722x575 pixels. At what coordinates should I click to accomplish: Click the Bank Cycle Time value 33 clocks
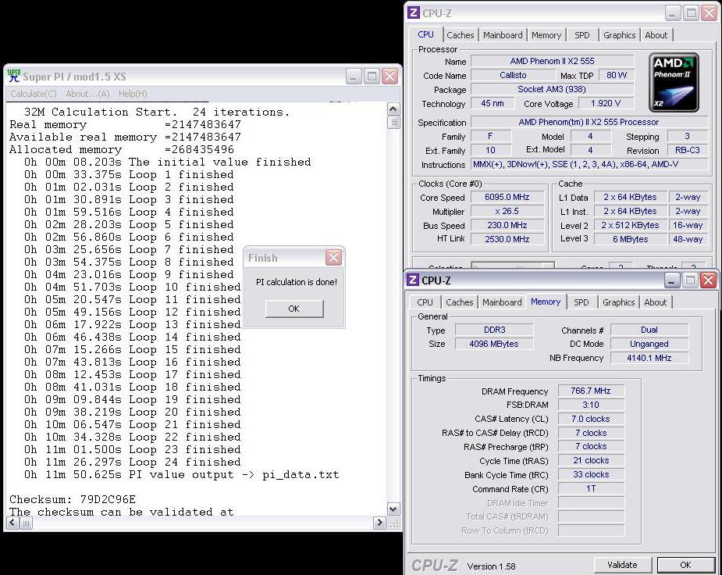click(591, 474)
